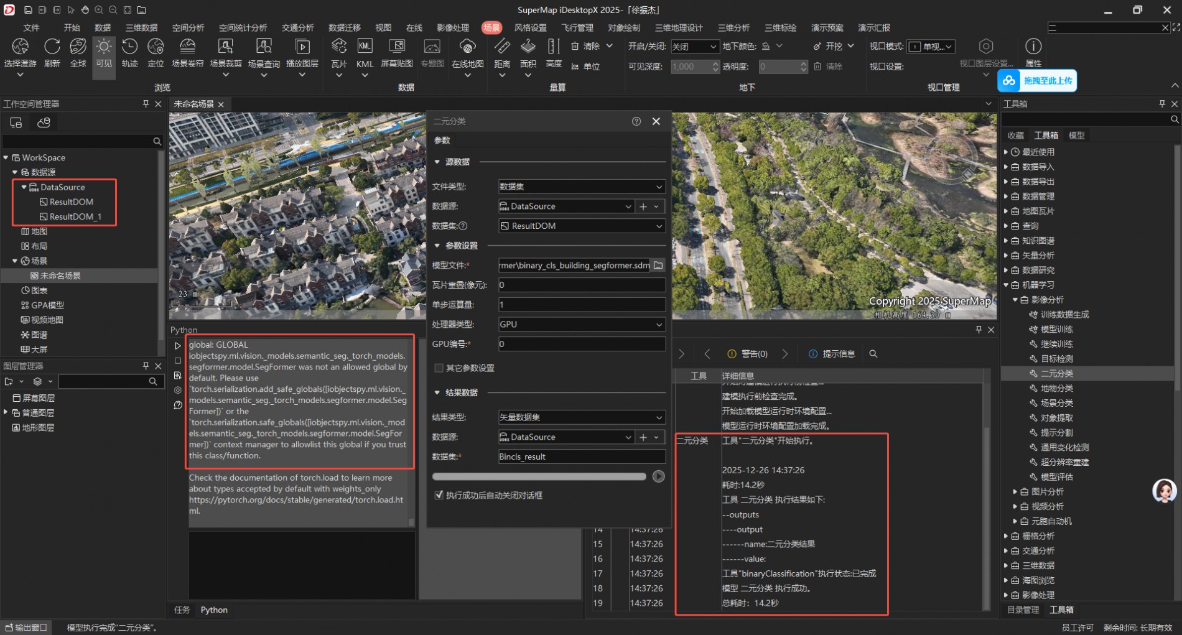Collapse the 机器学习 toolbox folder
The width and height of the screenshot is (1182, 635).
pos(1006,285)
